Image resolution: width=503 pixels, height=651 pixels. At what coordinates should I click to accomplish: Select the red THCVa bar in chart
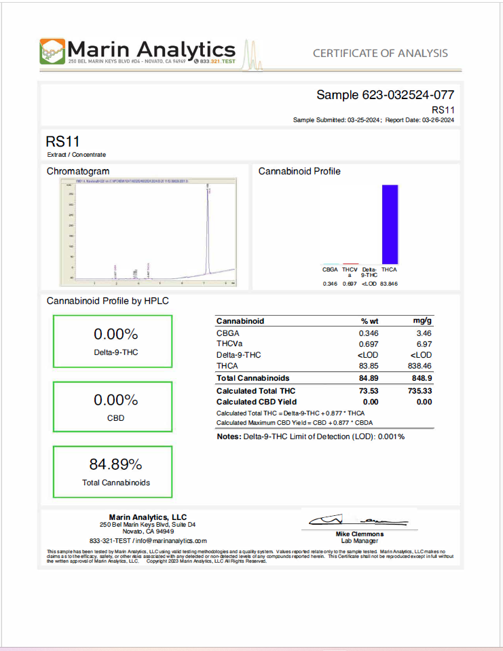click(350, 263)
